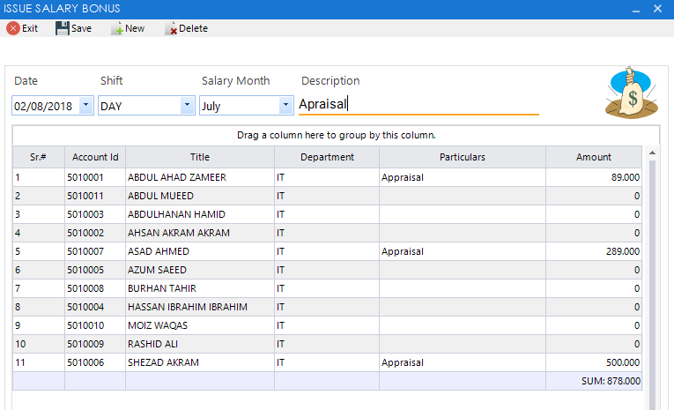The height and width of the screenshot is (410, 674).
Task: Click the Delete record icon
Action: coord(171,28)
